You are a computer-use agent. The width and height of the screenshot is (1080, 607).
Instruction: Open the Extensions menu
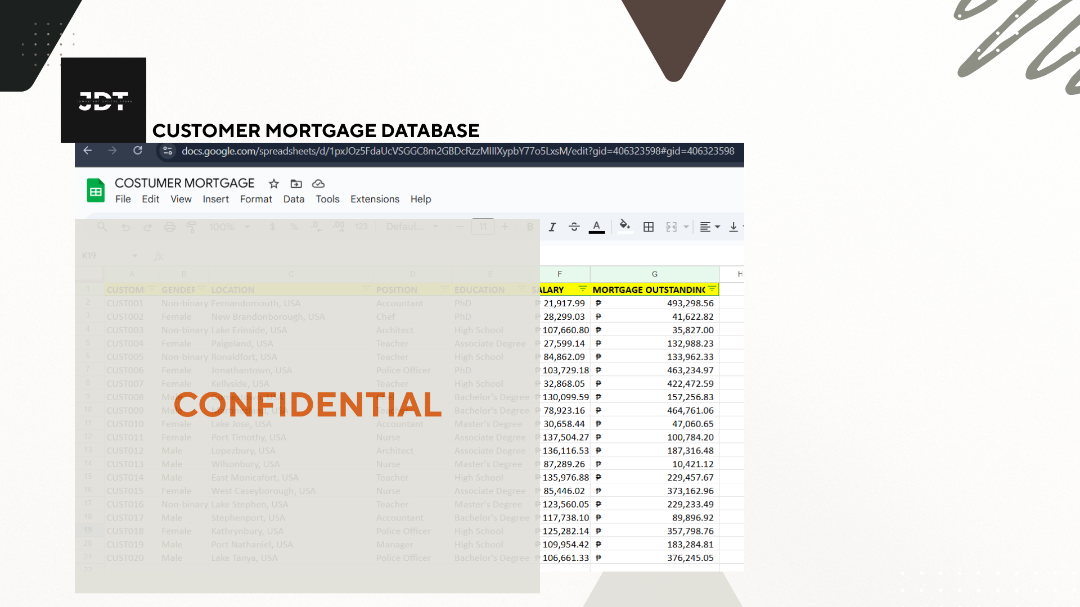(375, 199)
